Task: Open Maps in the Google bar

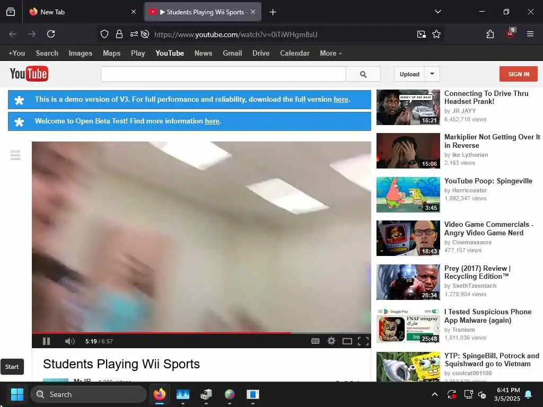Action: [x=111, y=54]
